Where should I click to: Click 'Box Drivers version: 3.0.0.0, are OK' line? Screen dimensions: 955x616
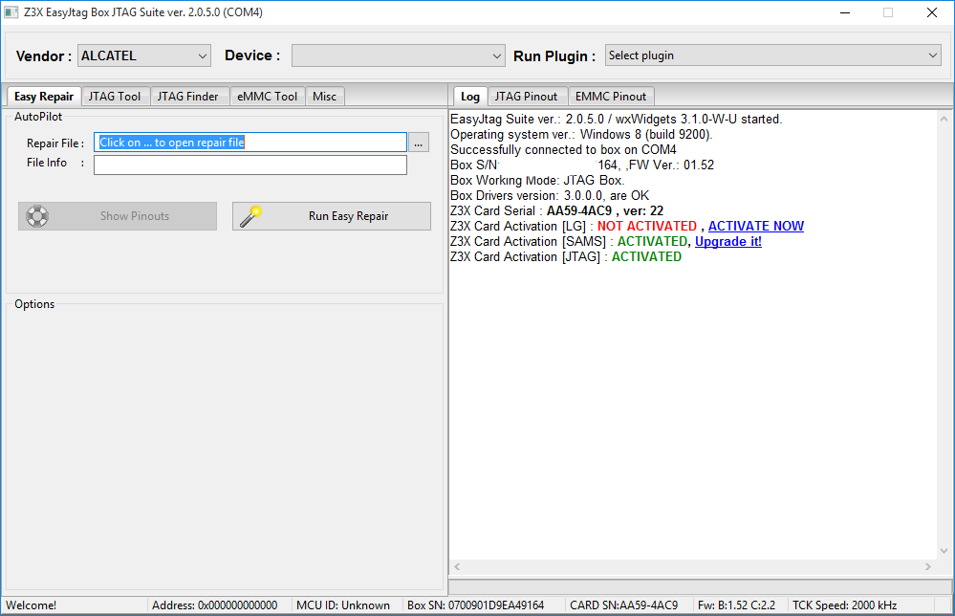550,195
